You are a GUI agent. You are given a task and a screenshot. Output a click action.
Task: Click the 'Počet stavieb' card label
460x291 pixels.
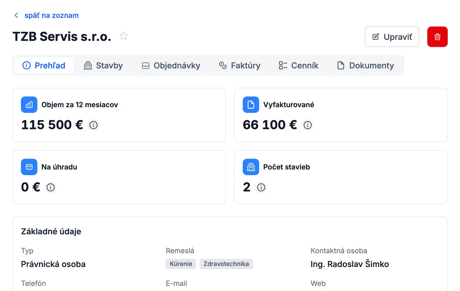pyautogui.click(x=287, y=167)
